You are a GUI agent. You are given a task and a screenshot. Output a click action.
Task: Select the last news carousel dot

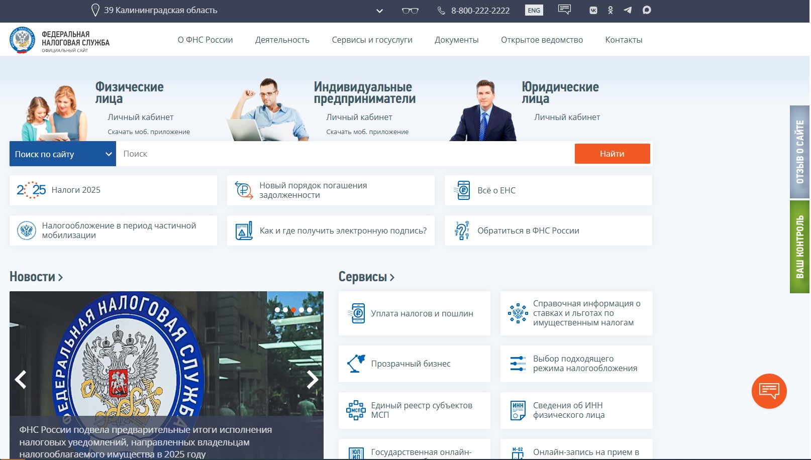coord(310,310)
